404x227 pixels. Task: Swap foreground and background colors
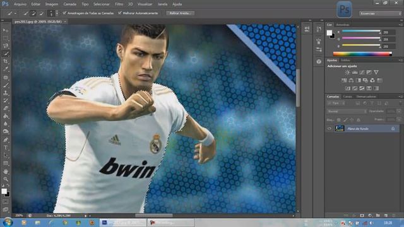[x=8, y=185]
